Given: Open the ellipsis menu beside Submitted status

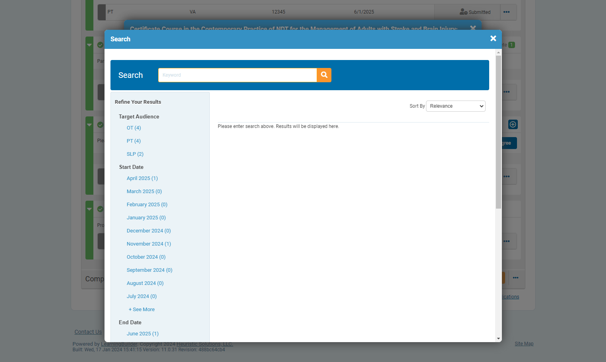Looking at the screenshot, I should [506, 12].
